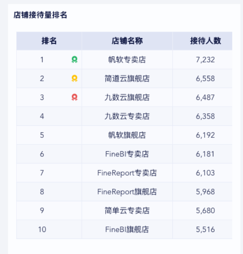Select the 九数云专卖店 store name cell
Viewport: 243px width, 254px height.
coord(127,116)
